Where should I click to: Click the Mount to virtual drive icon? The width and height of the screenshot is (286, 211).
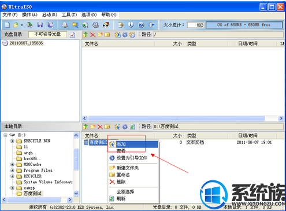95,25
